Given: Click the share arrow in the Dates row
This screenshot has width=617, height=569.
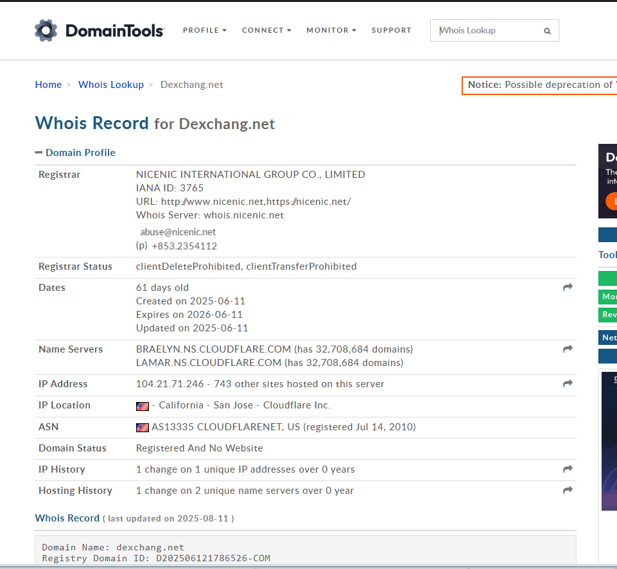Looking at the screenshot, I should click(x=568, y=287).
